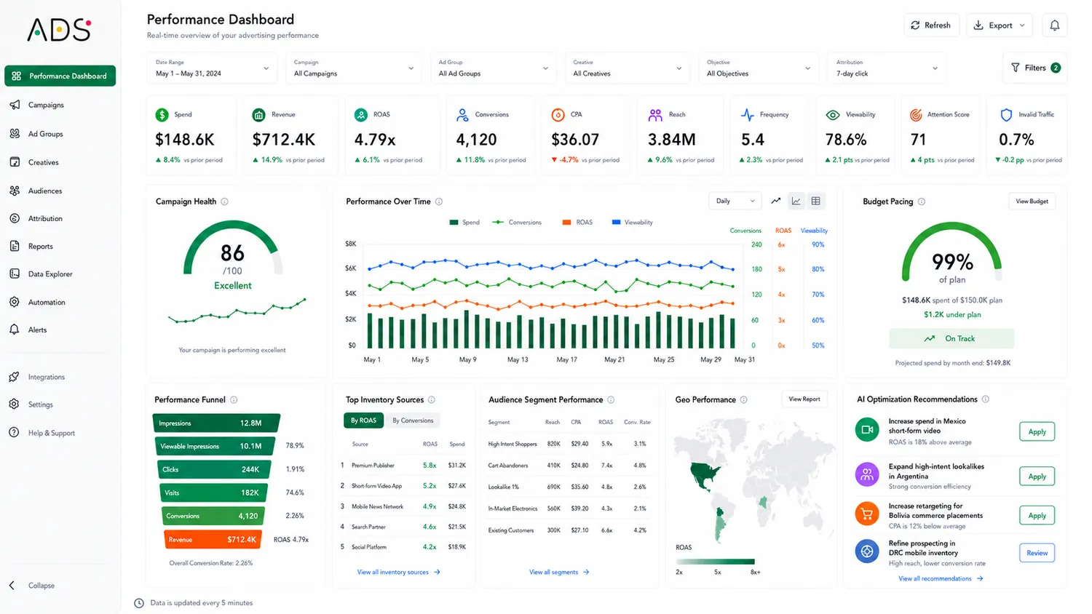
Task: Toggle Conversions series in chart legend
Action: [517, 223]
